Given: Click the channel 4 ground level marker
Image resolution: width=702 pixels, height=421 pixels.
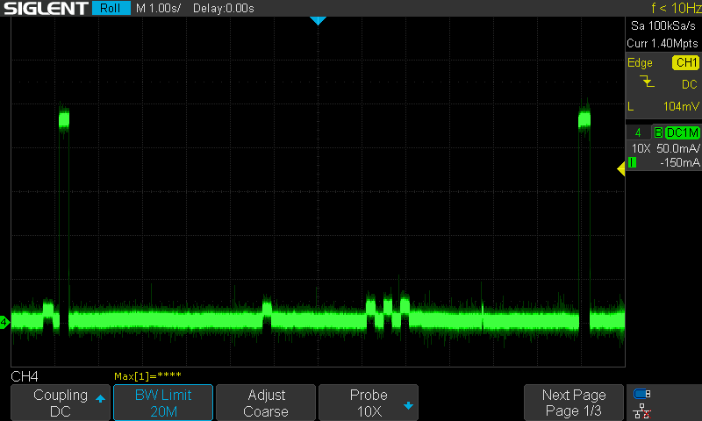Looking at the screenshot, I should tap(4, 323).
